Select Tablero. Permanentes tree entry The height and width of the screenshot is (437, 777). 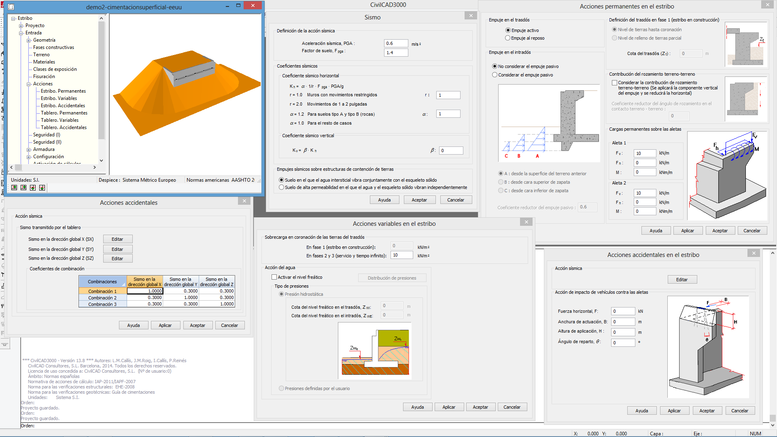point(64,113)
